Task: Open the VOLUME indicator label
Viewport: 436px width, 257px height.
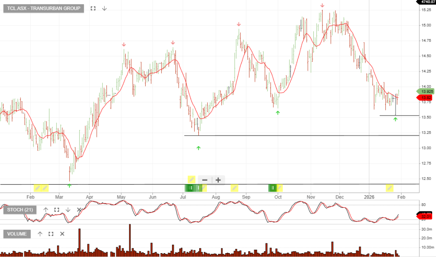Action: [x=17, y=234]
